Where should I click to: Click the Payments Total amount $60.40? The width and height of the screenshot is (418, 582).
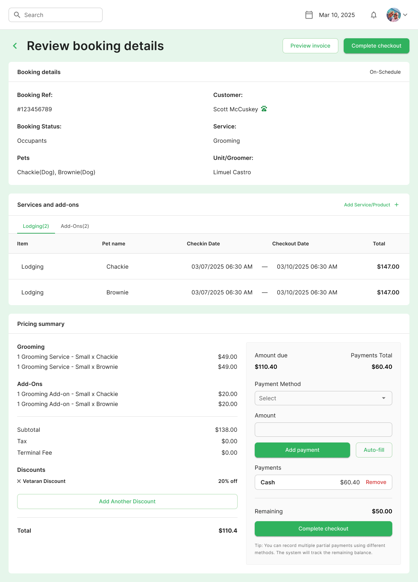[382, 367]
